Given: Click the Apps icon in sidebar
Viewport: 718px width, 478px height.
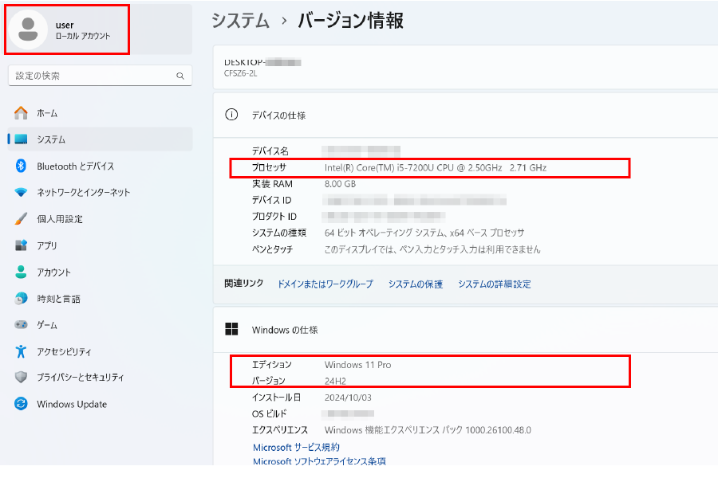Looking at the screenshot, I should (x=21, y=245).
